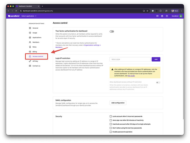Click the Add configuration button
This screenshot has width=190, height=143.
tap(118, 103)
